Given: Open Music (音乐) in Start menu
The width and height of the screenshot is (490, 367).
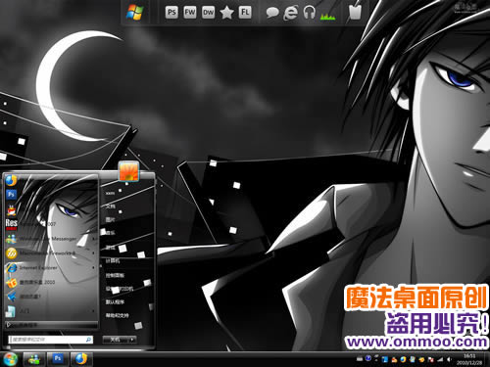Looking at the screenshot, I should (x=110, y=233).
